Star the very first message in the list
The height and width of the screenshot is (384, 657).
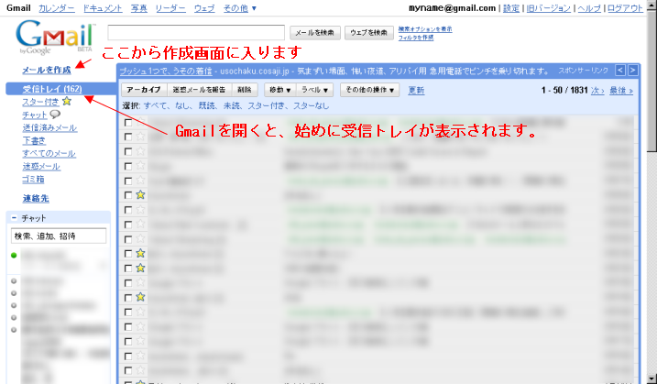(x=140, y=122)
